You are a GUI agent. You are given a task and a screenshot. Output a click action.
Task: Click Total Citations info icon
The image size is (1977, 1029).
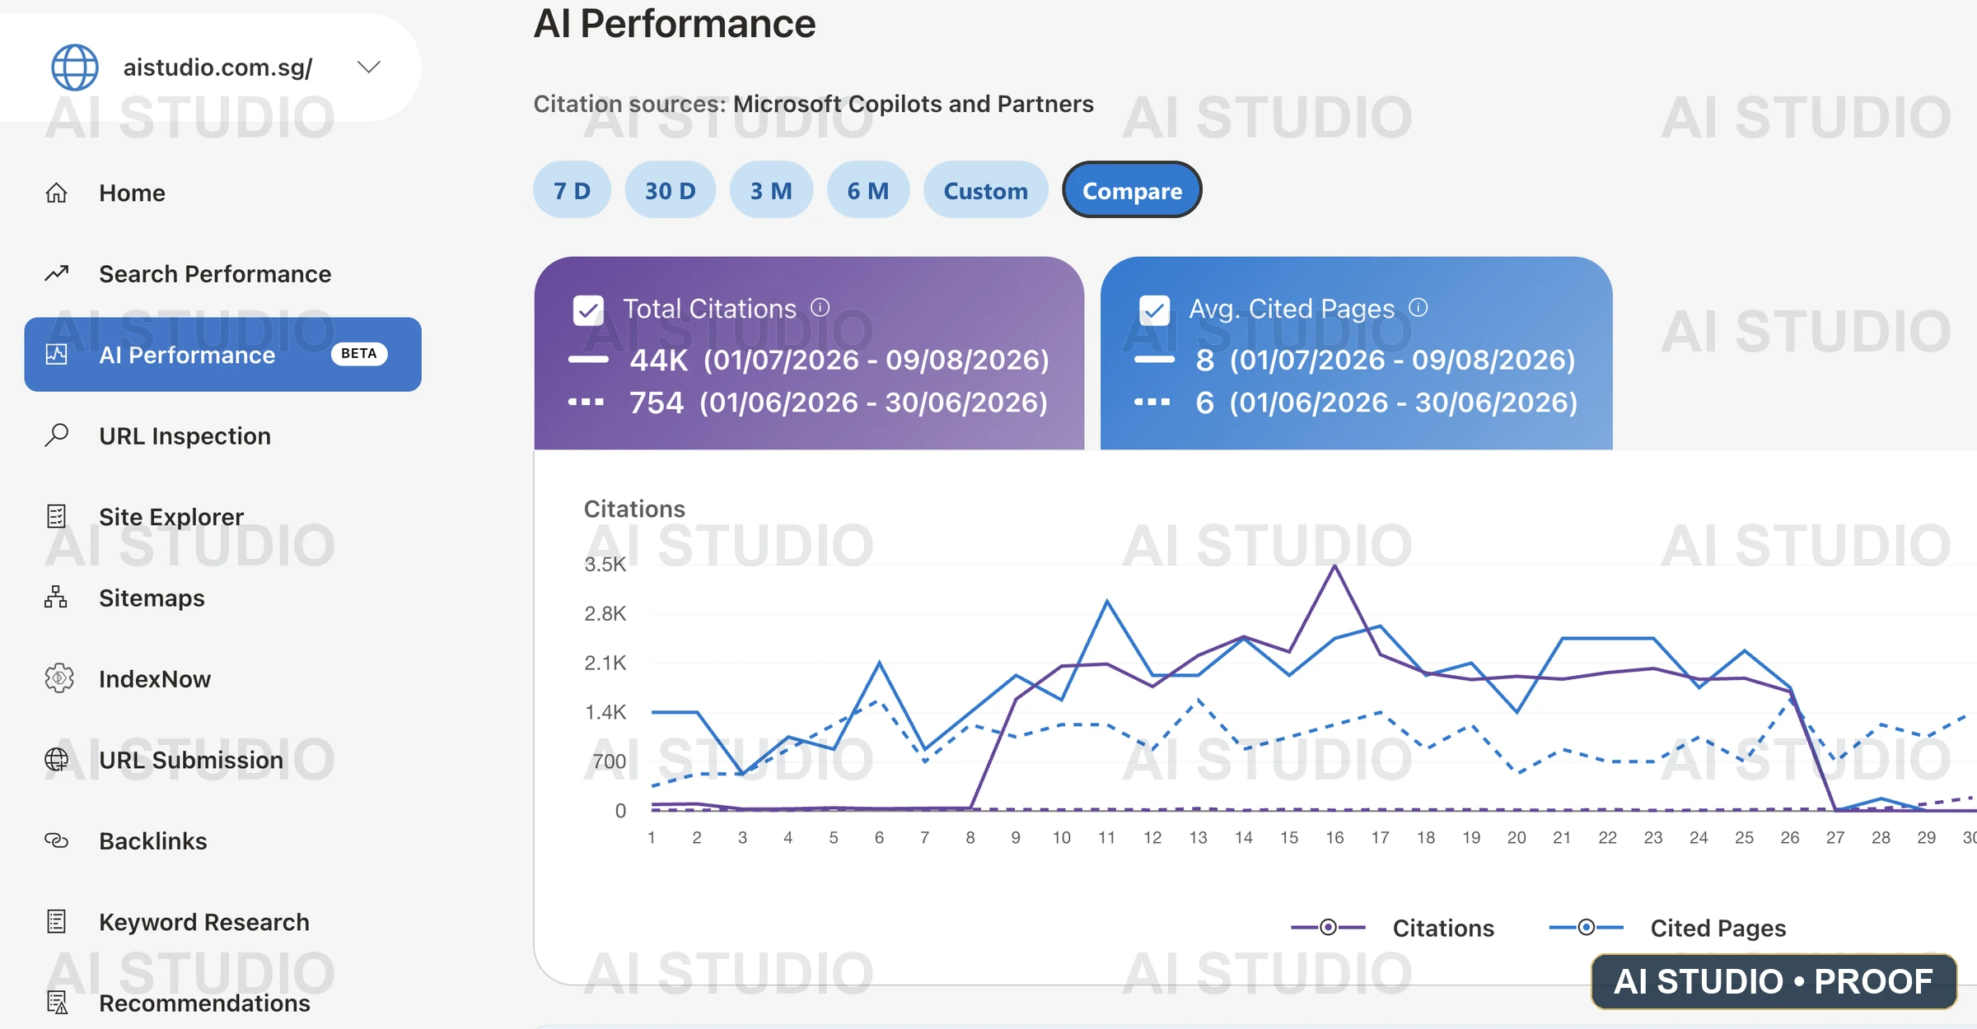tap(820, 307)
